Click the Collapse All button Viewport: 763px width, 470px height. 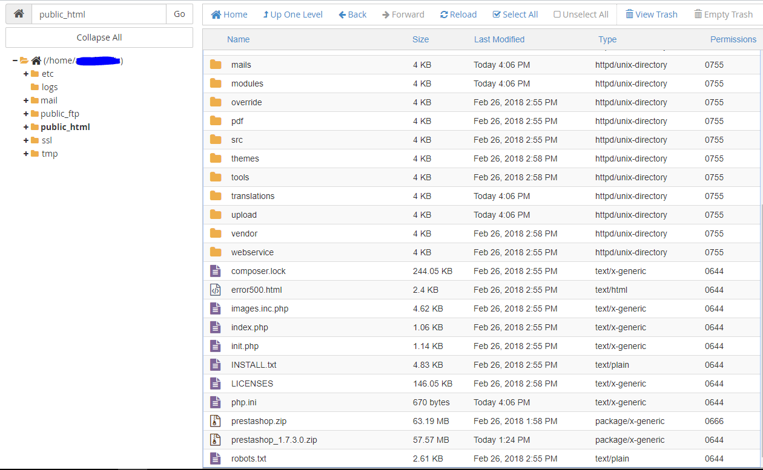coord(99,38)
